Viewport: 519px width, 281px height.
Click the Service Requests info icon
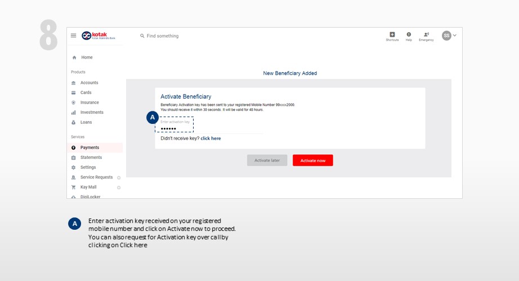[119, 177]
